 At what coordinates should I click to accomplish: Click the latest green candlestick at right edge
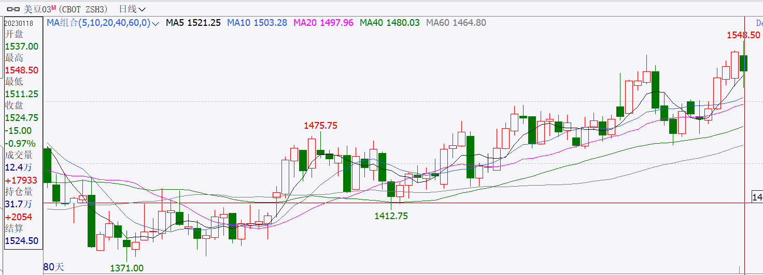(x=744, y=63)
